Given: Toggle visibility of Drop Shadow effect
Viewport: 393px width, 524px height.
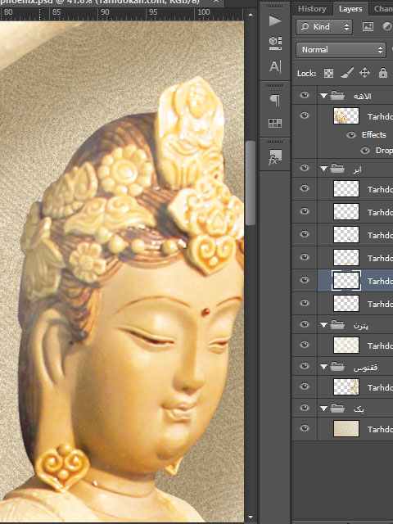Looking at the screenshot, I should [x=365, y=151].
